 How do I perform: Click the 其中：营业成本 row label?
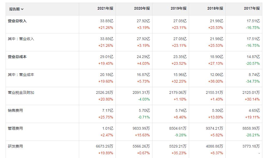point(21,75)
